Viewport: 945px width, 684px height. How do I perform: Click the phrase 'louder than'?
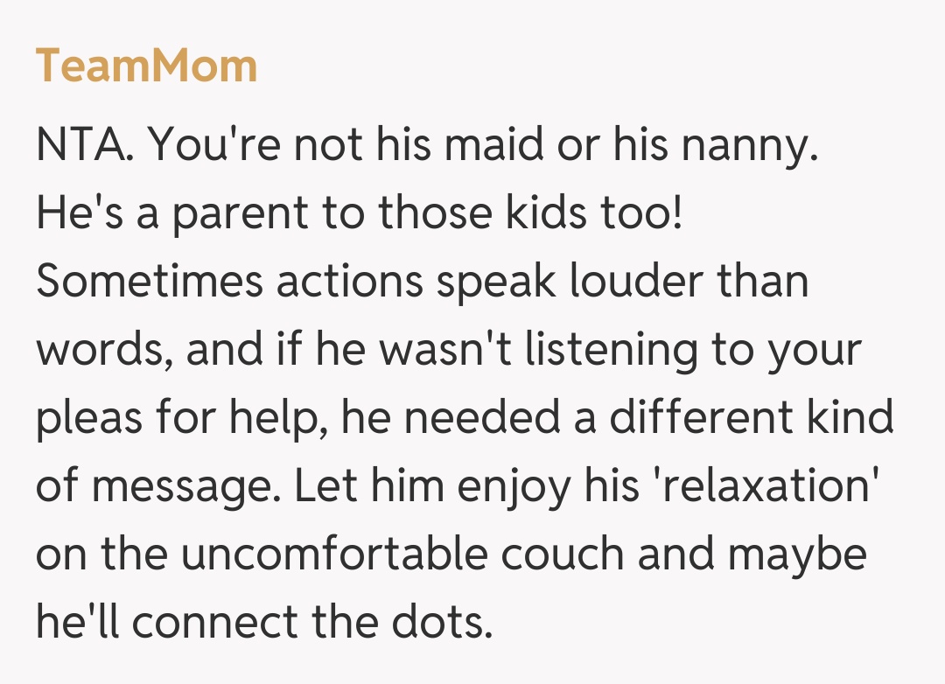[682, 282]
